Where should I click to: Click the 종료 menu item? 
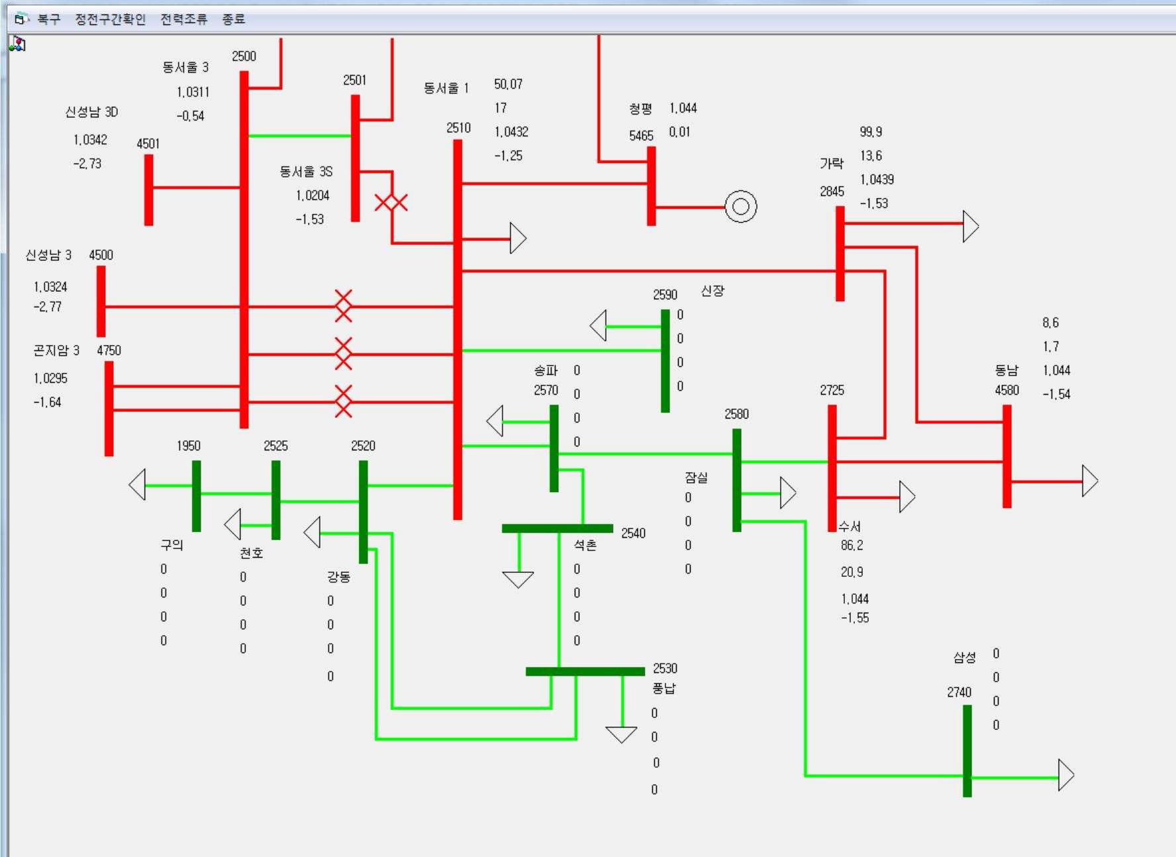[233, 19]
